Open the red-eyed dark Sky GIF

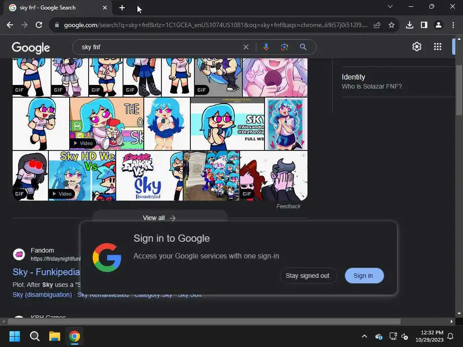(x=30, y=176)
